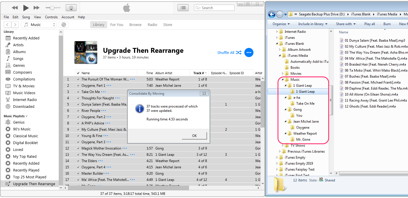
Task: Open the Up Next list icon
Action: [183, 8]
